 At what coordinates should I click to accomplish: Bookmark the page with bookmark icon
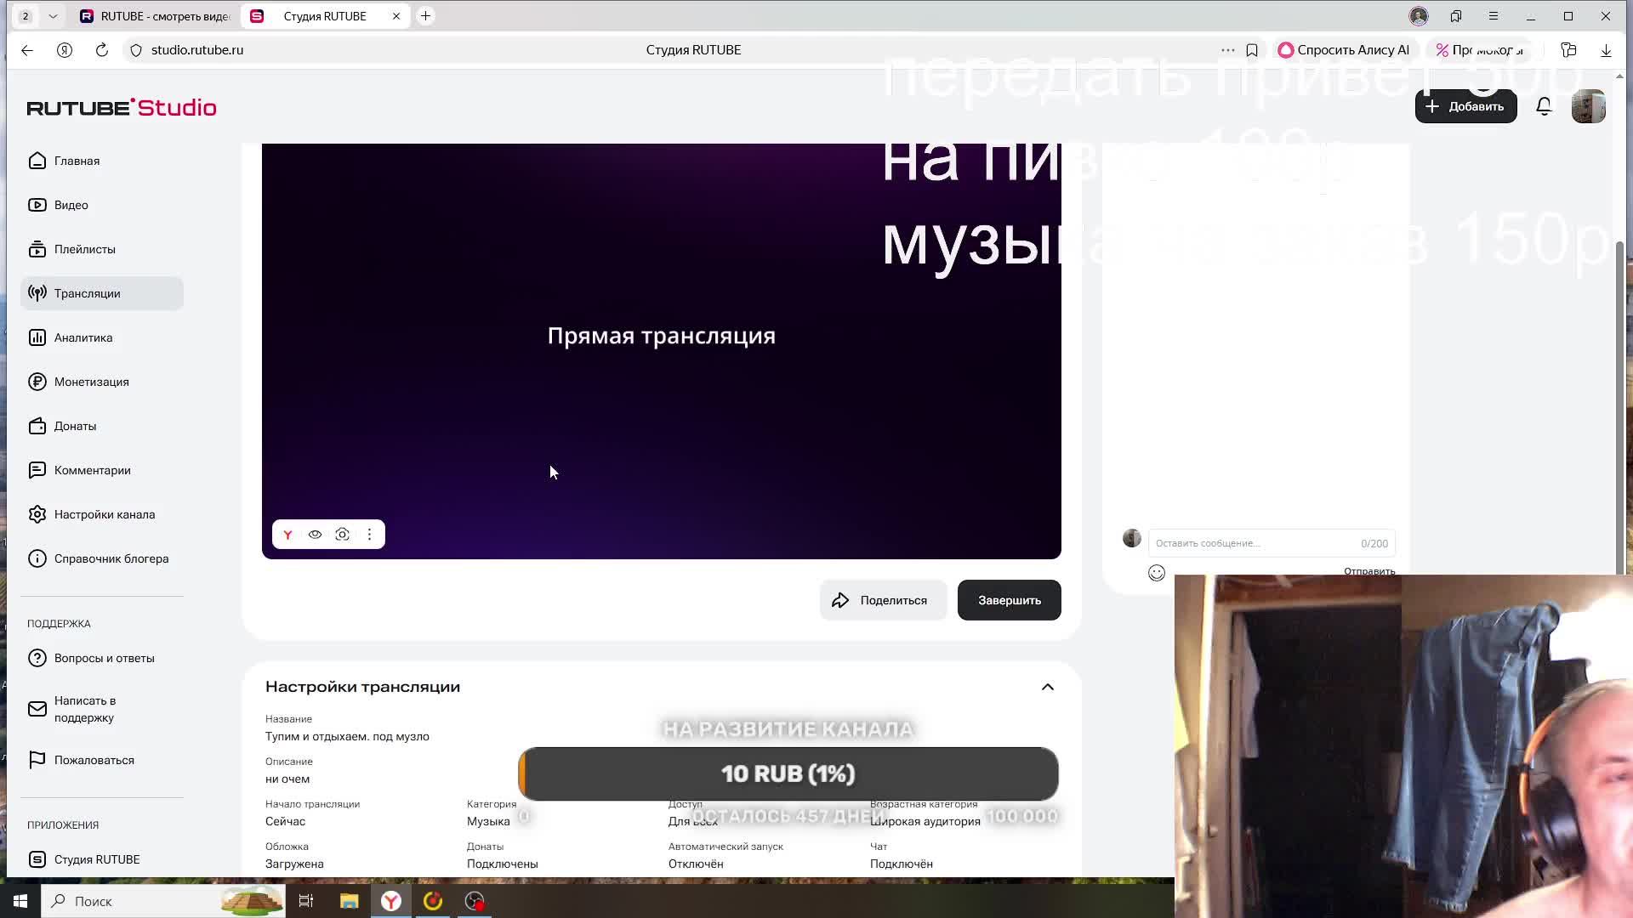click(x=1252, y=50)
